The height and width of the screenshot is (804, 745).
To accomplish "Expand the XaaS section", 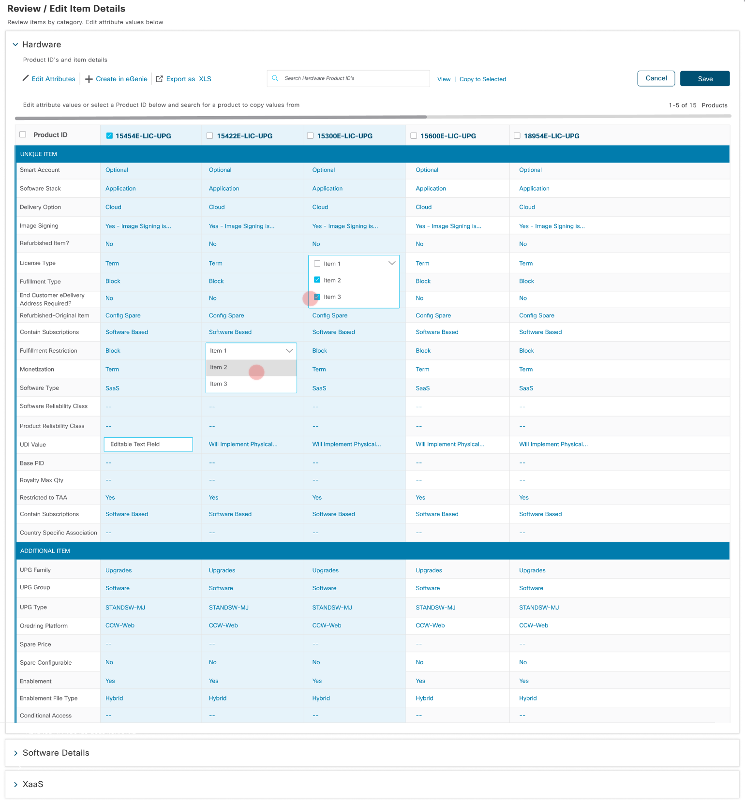I will (16, 785).
